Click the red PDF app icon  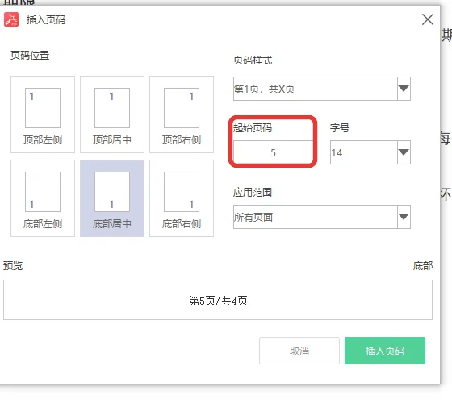tap(11, 19)
